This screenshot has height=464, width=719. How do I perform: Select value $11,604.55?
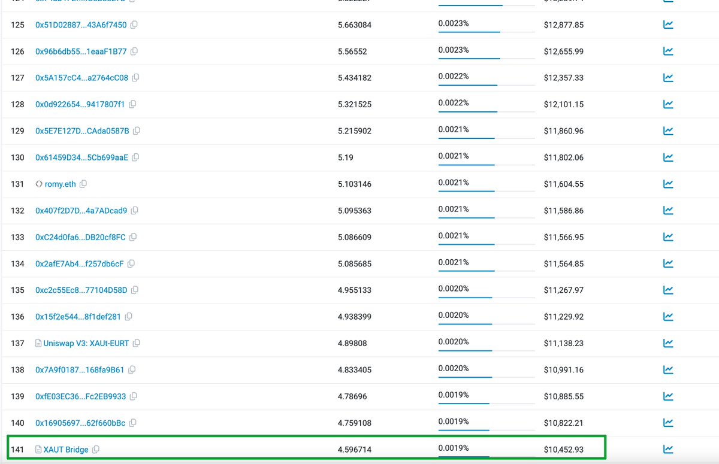tap(564, 184)
